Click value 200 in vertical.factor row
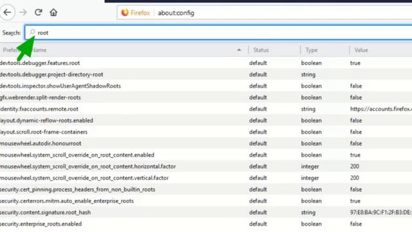This screenshot has width=412, height=232. [x=355, y=178]
